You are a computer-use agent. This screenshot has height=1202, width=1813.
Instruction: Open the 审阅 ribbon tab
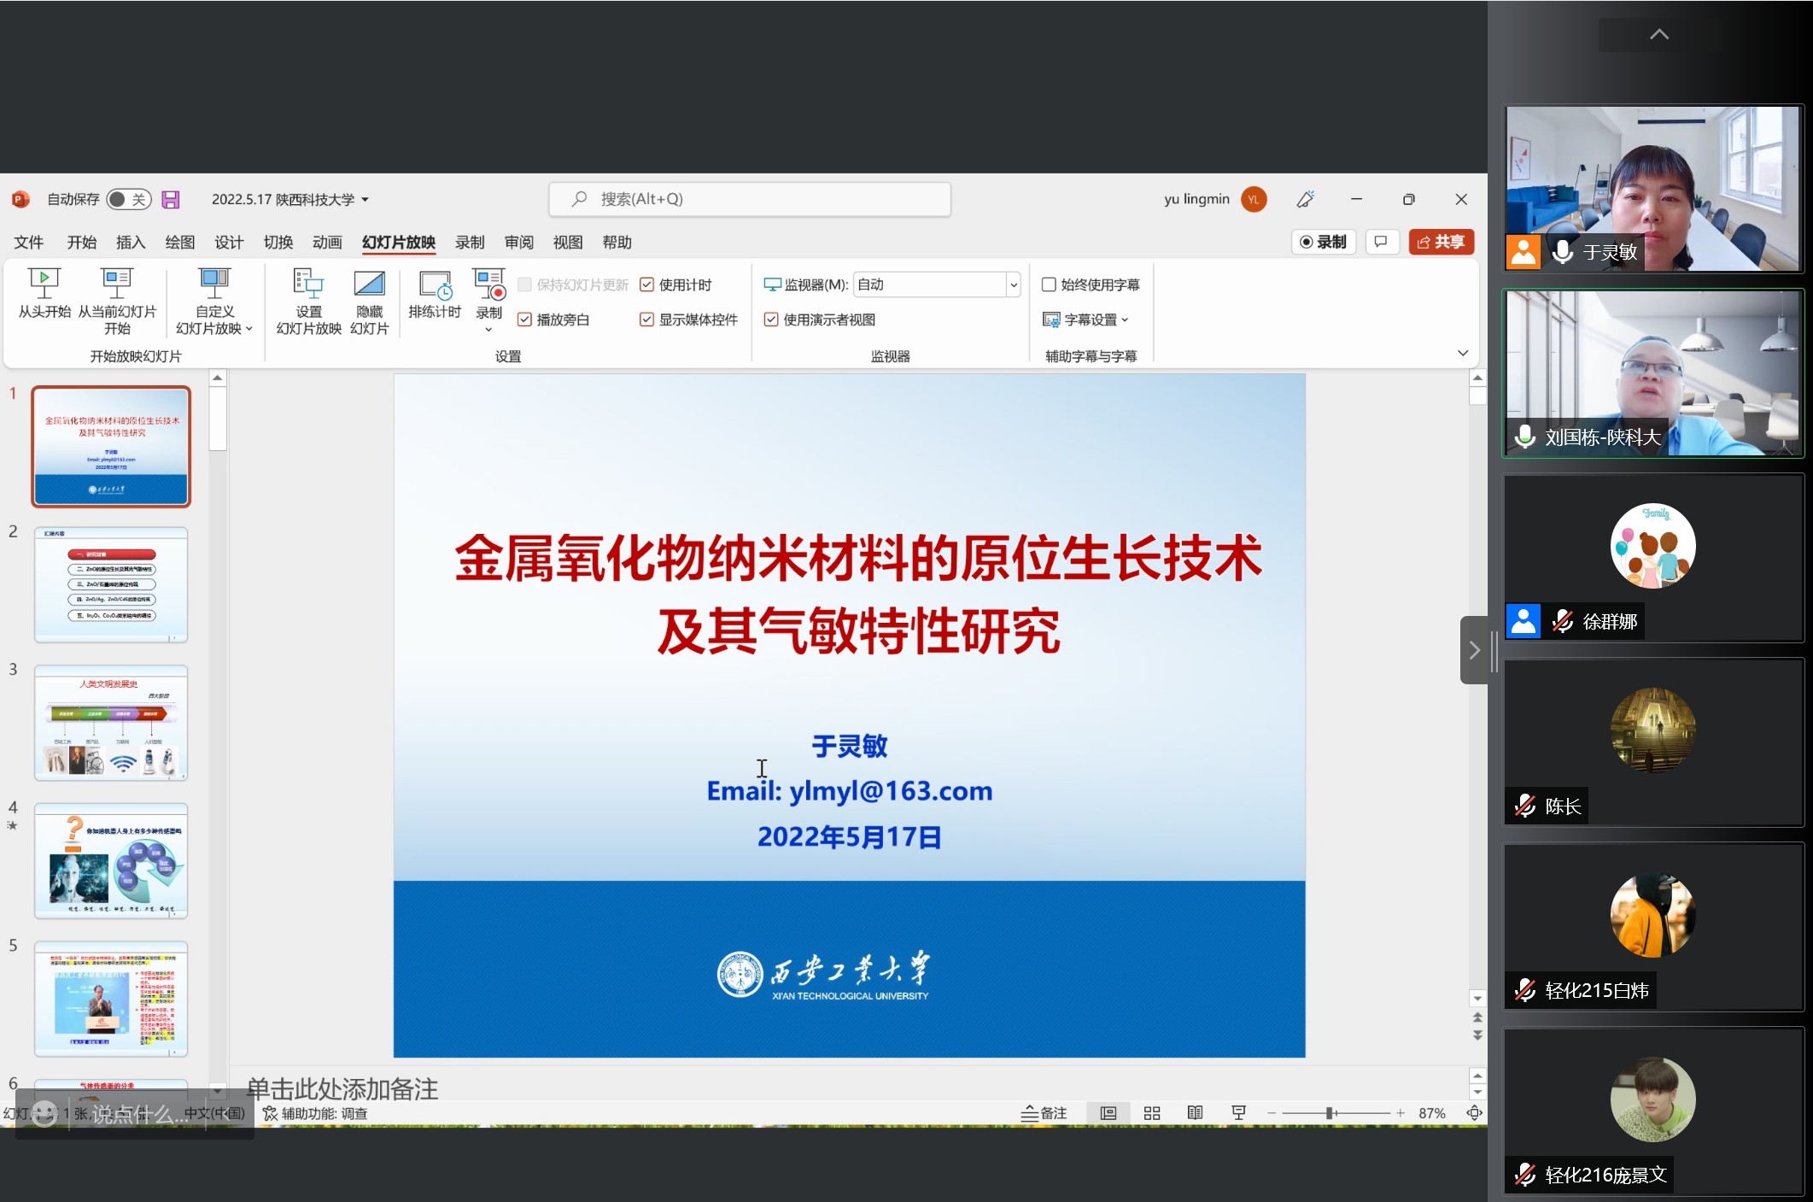(518, 243)
